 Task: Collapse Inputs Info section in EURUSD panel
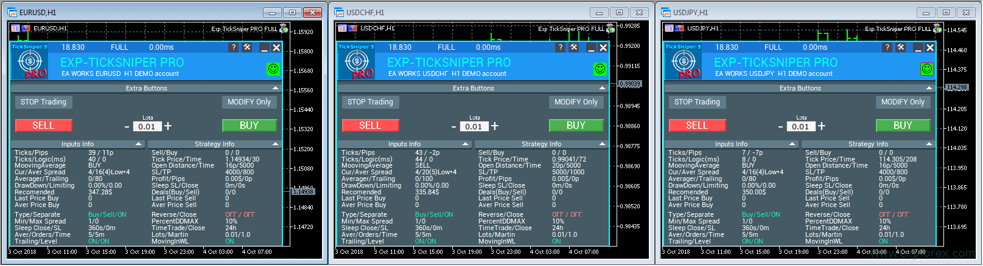click(139, 144)
